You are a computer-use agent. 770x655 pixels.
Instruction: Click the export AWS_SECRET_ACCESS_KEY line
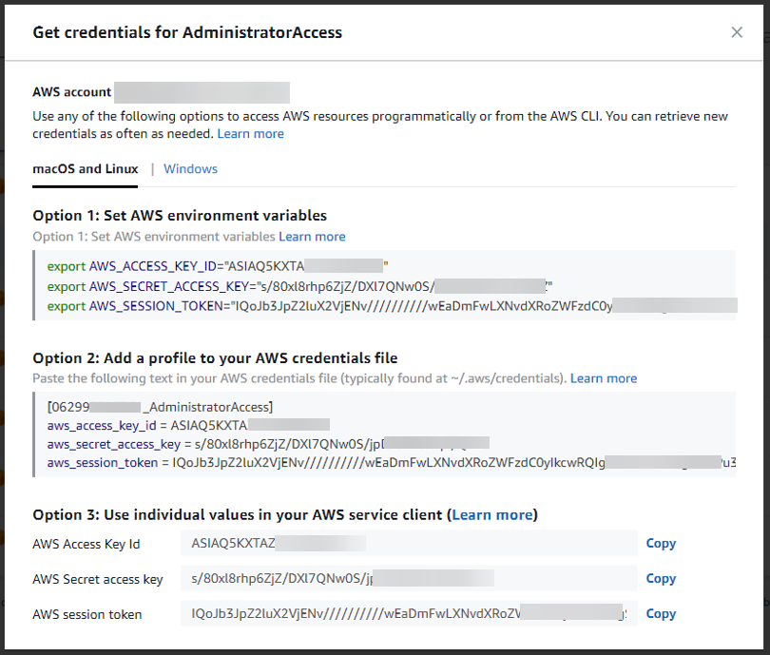(x=299, y=286)
